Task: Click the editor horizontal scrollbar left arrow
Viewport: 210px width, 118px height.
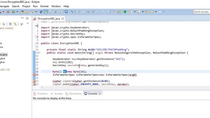Action: point(42,88)
